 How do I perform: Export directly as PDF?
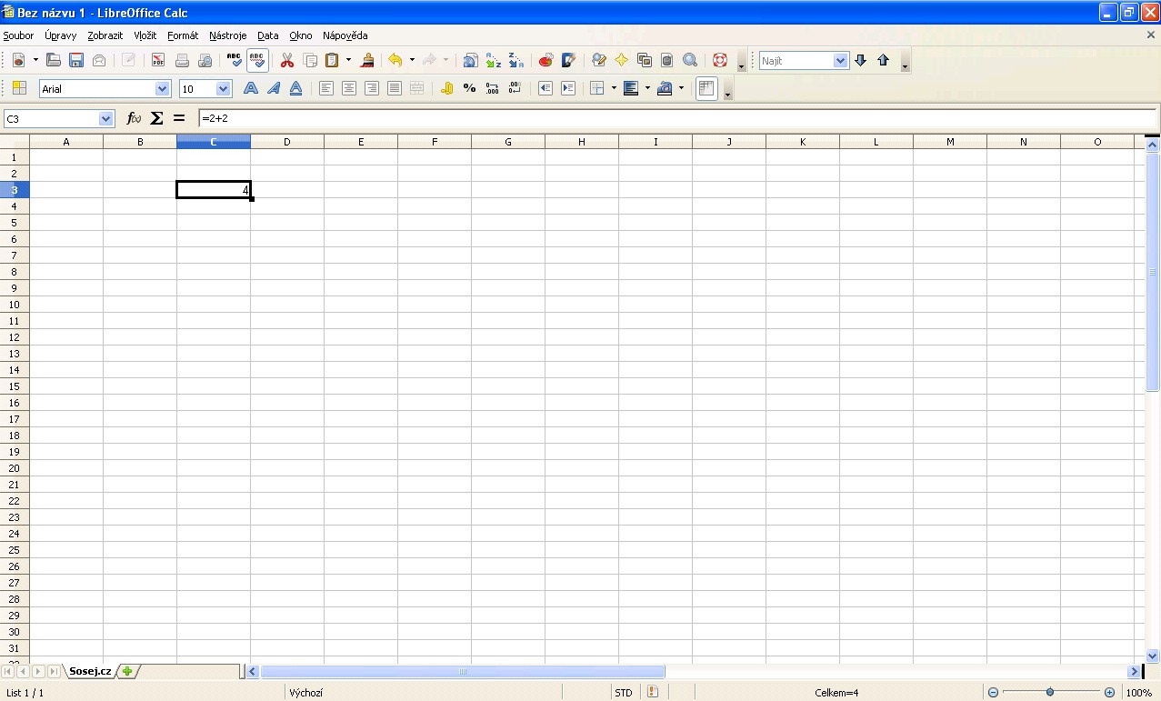(158, 61)
